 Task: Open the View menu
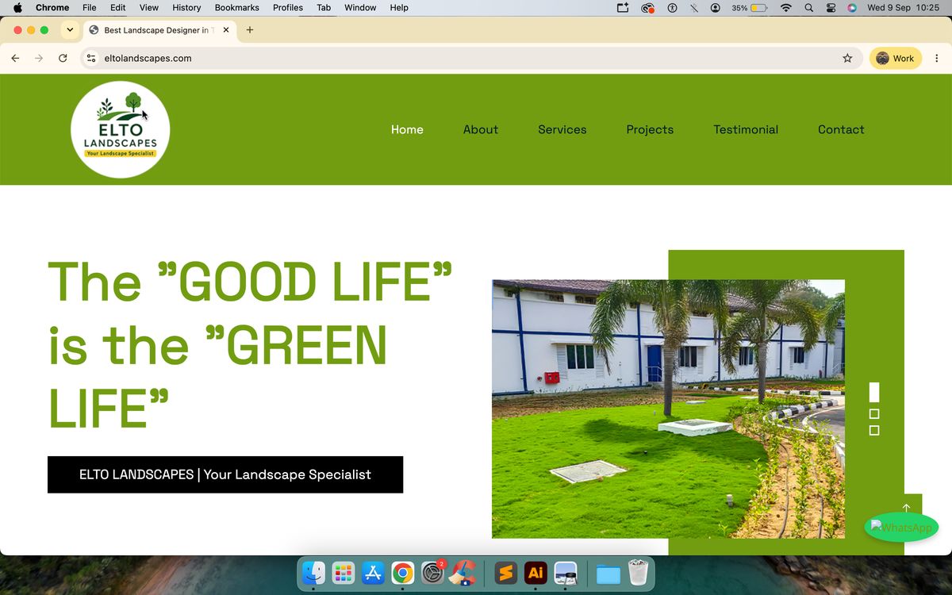149,8
